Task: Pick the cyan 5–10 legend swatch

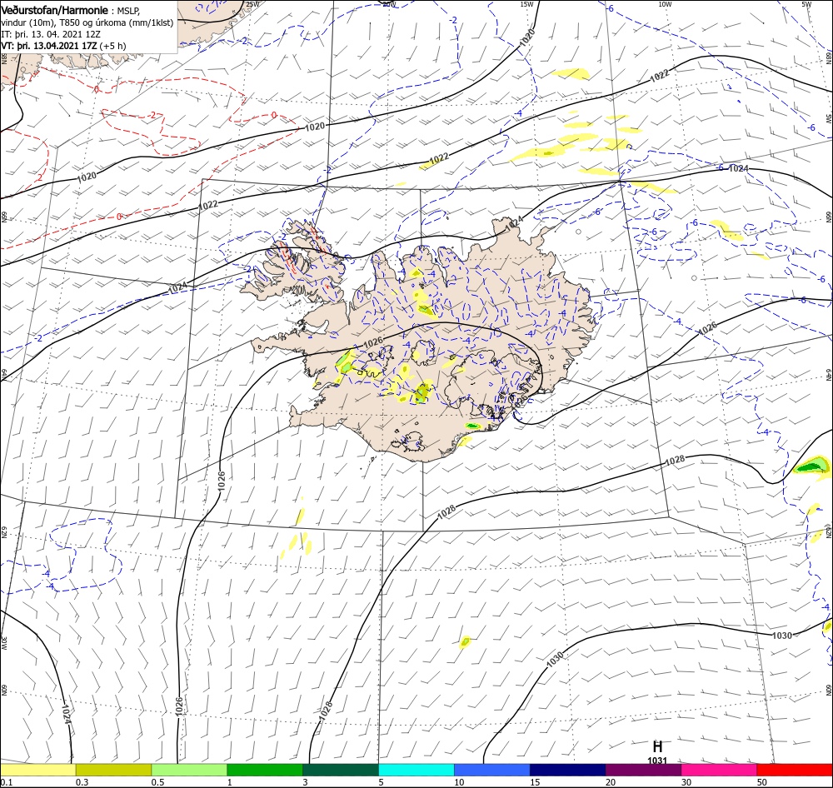Action: [x=416, y=770]
